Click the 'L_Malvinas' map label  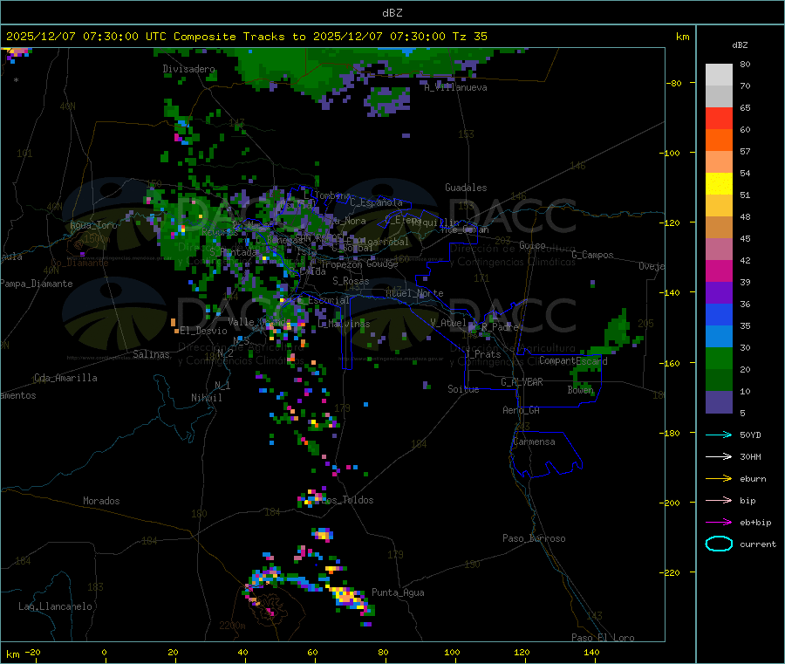344,325
